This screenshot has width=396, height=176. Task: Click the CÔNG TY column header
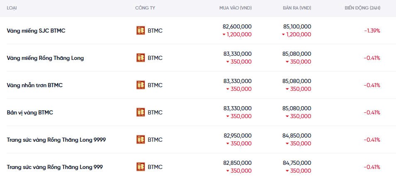coord(144,8)
